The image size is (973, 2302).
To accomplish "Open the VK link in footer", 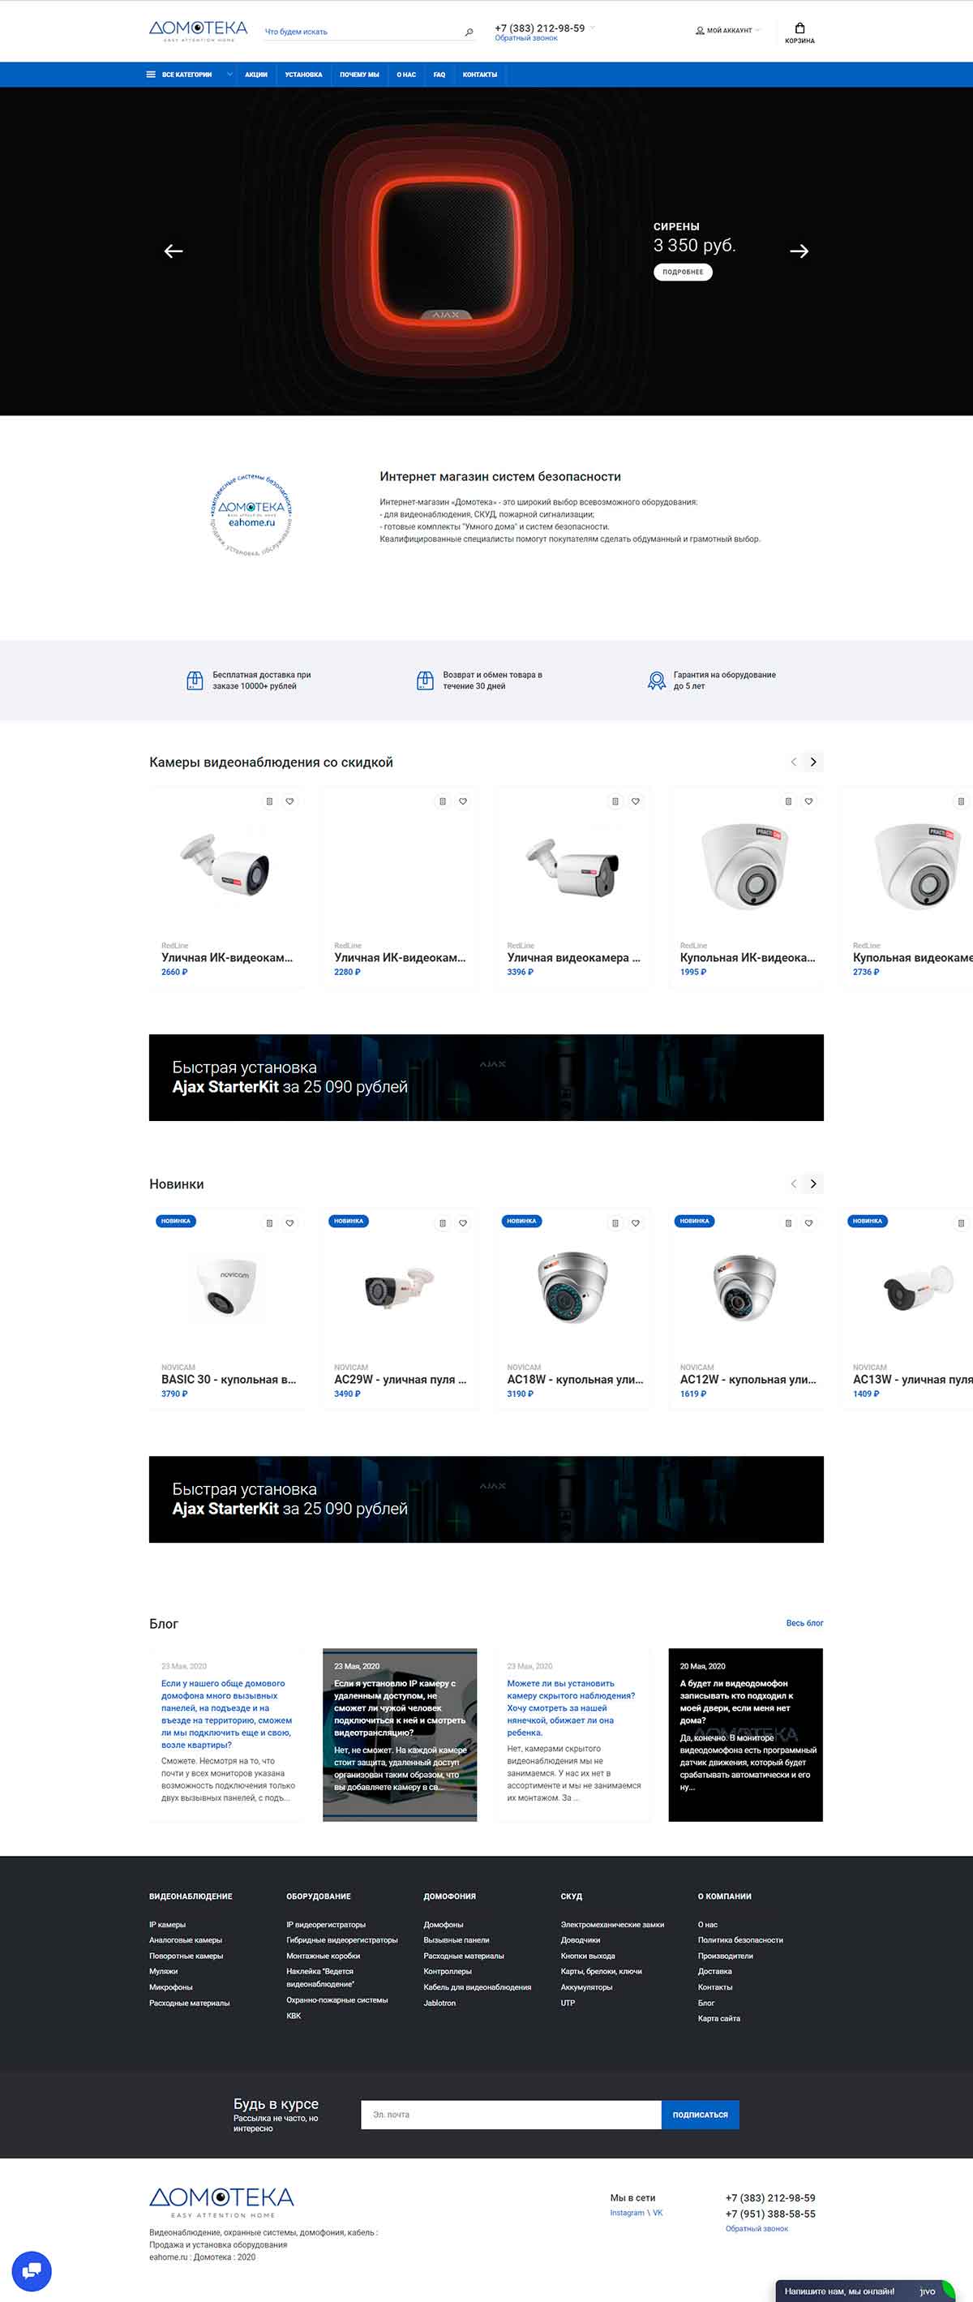I will click(658, 2213).
